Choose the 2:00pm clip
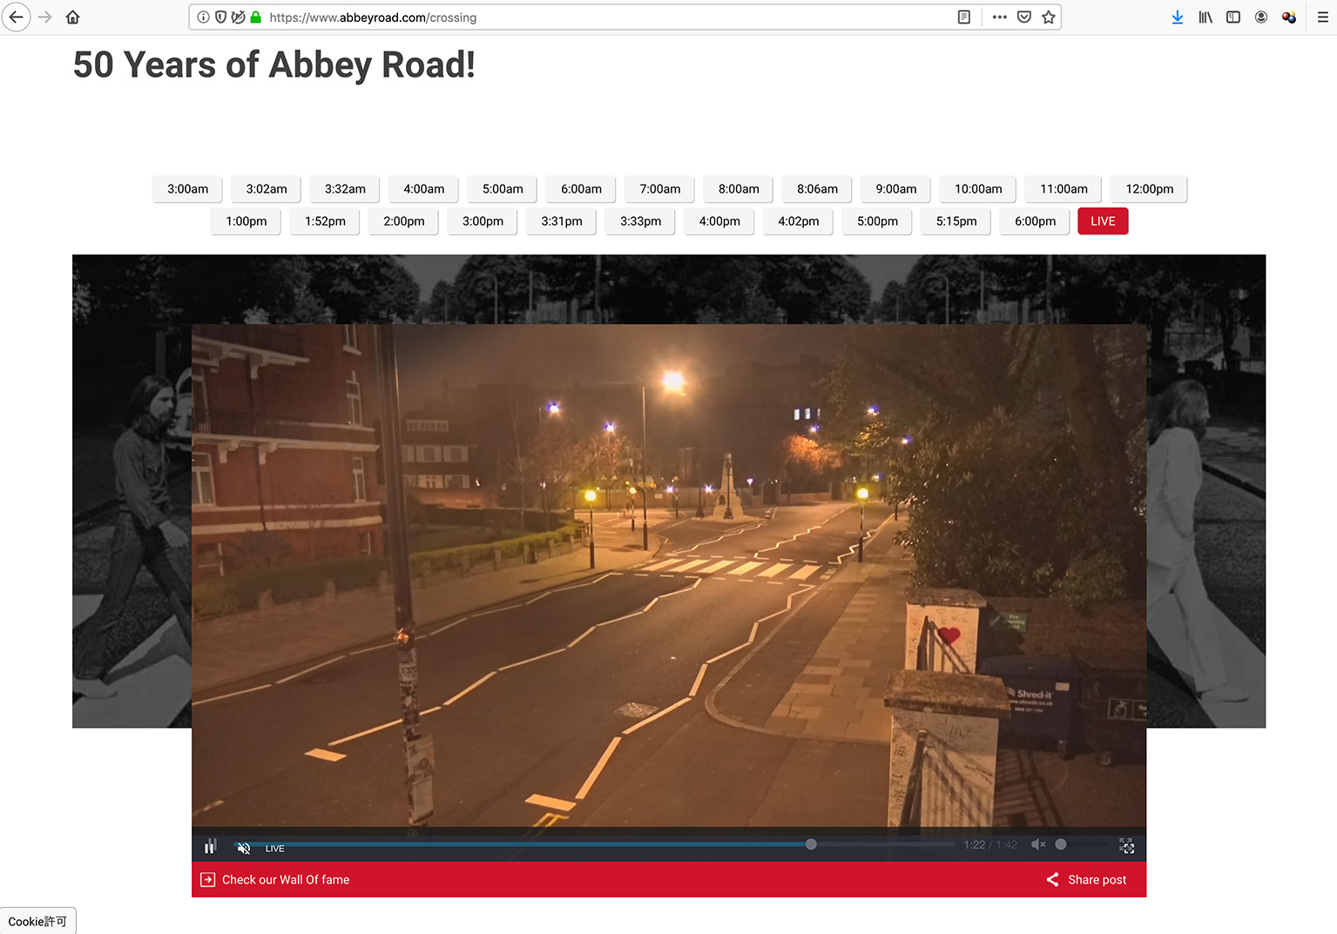 tap(404, 221)
